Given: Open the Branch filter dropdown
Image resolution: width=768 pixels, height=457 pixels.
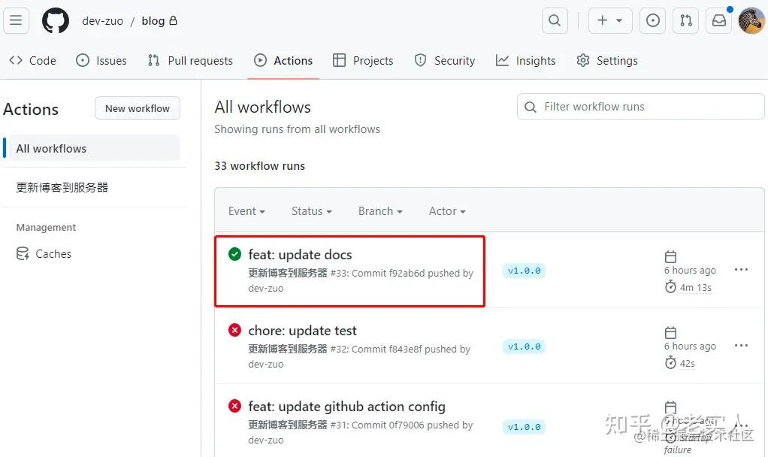Looking at the screenshot, I should [x=379, y=211].
